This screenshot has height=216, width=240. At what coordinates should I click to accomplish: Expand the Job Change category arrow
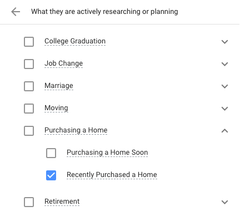(224, 64)
